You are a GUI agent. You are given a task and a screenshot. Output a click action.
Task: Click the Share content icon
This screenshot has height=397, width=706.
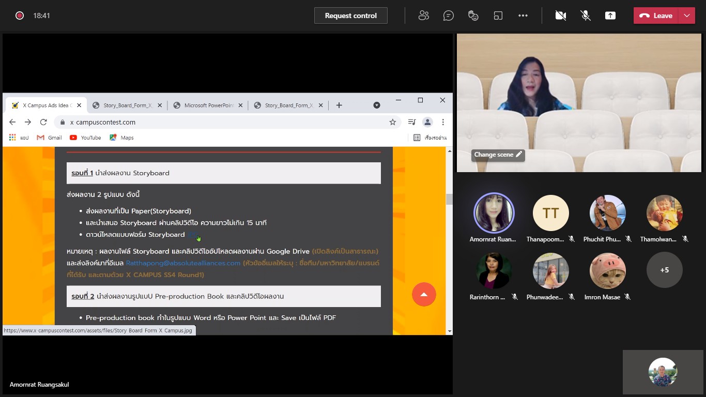[610, 16]
